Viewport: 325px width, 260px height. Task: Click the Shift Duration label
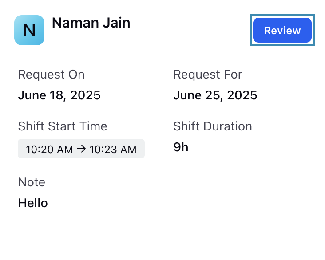[x=213, y=126]
